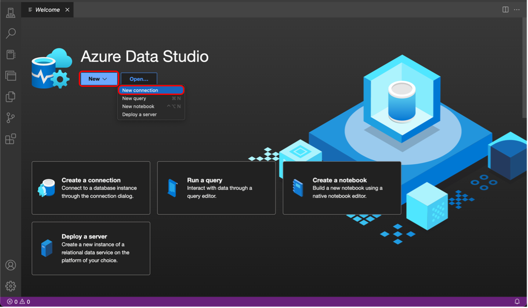Open the Extensions view icon
528x308 pixels.
point(11,139)
